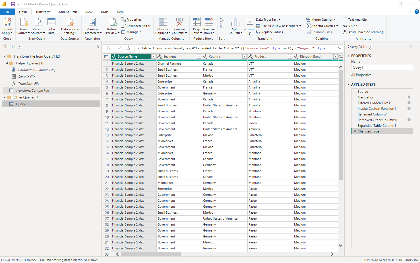Open the Append Queries dropdown

click(322, 26)
